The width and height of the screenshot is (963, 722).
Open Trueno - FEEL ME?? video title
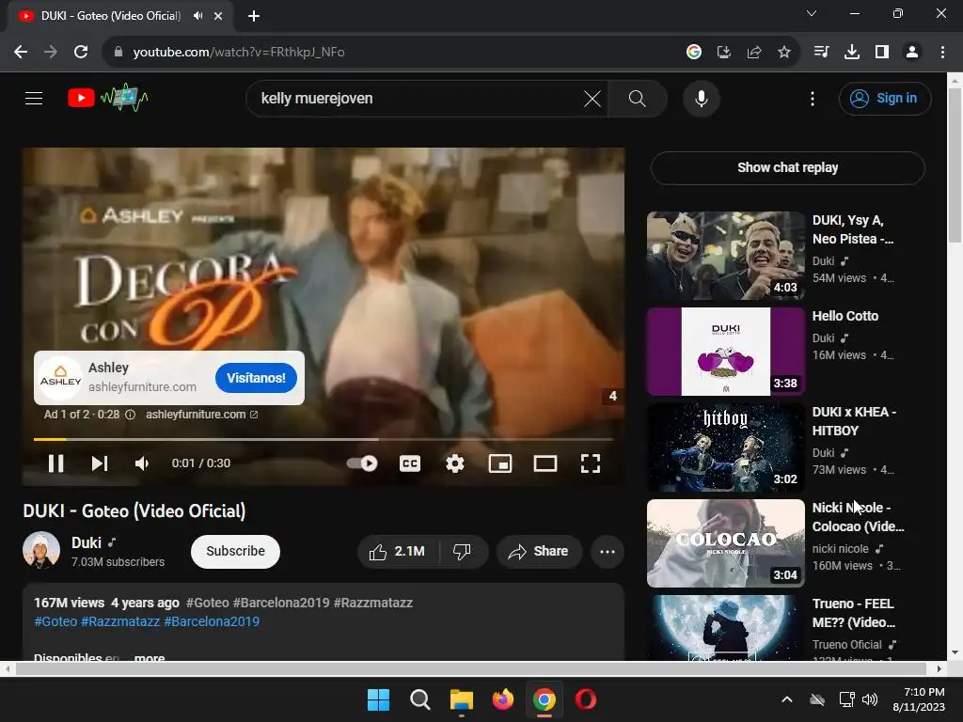pos(854,613)
